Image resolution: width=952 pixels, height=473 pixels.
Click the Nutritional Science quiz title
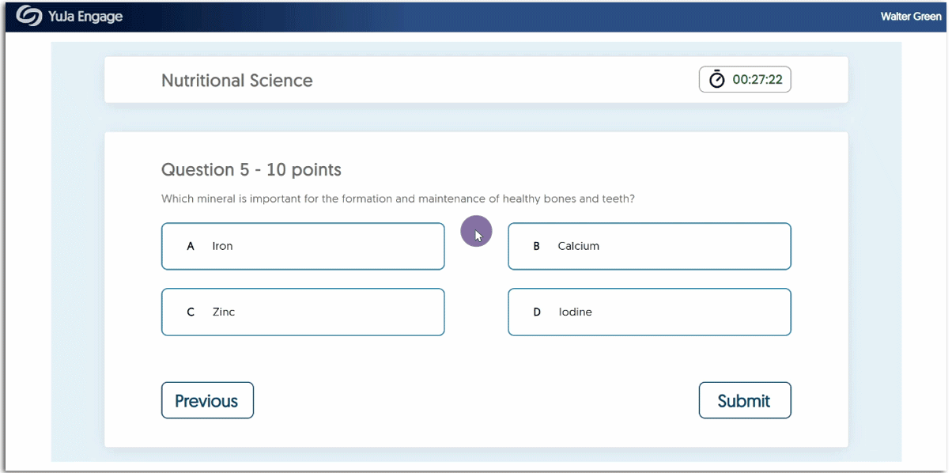pyautogui.click(x=236, y=80)
